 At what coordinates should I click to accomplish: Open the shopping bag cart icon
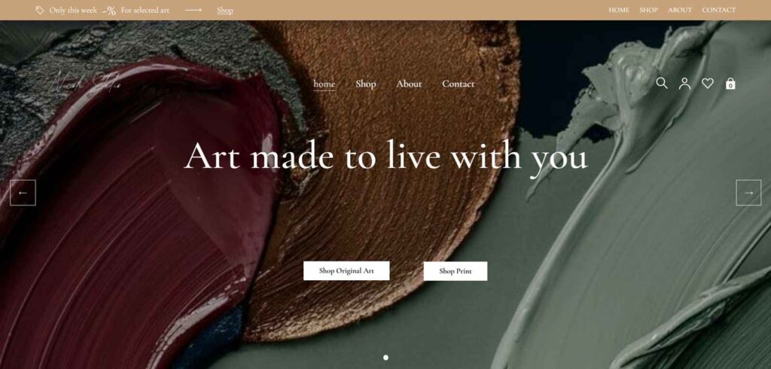pyautogui.click(x=730, y=84)
